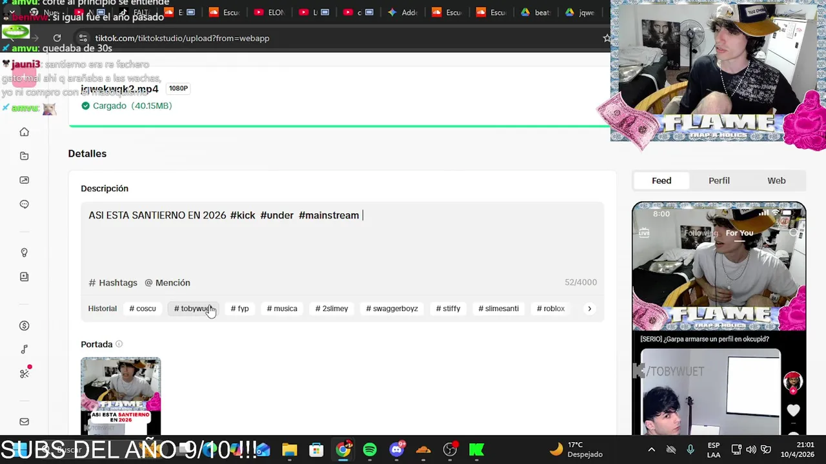Open volume control in the system tray

[751, 450]
